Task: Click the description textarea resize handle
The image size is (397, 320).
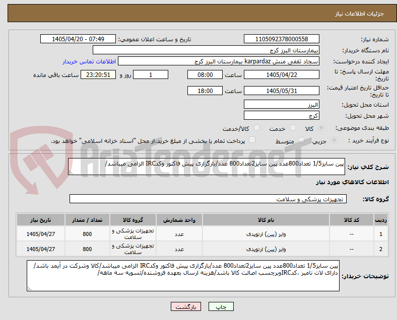Action: [71, 173]
